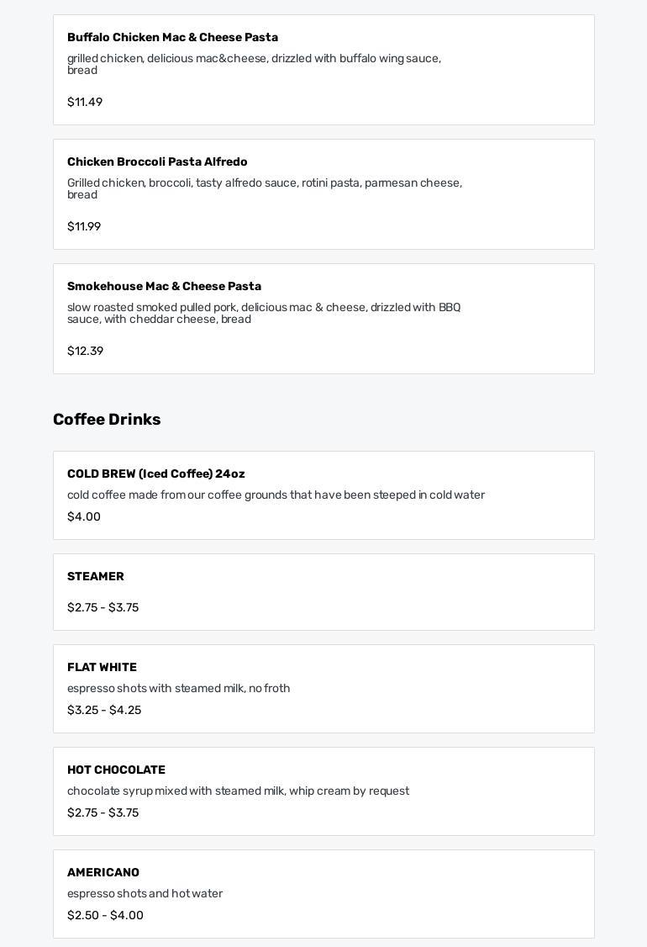Click the $11.99 price on Chicken Broccoli pasta
The image size is (647, 947).
pos(84,226)
